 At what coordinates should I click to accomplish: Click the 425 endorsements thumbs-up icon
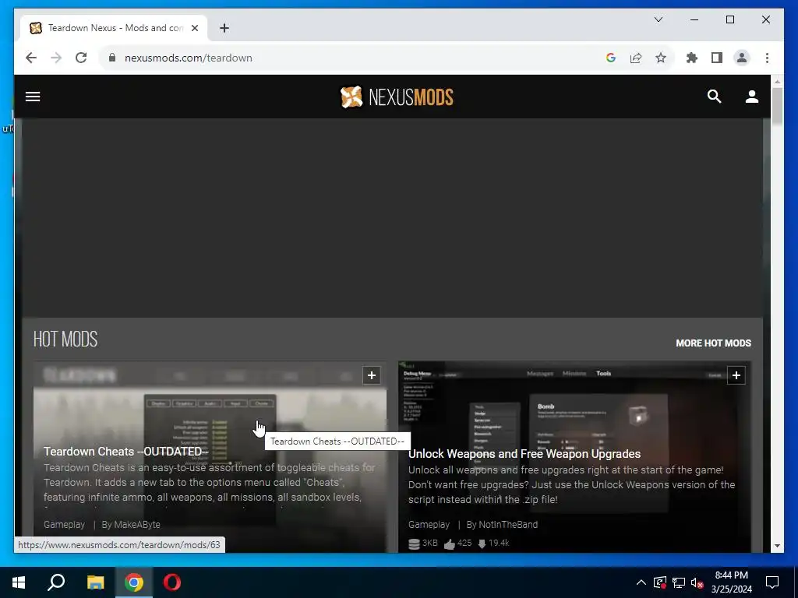pyautogui.click(x=450, y=544)
